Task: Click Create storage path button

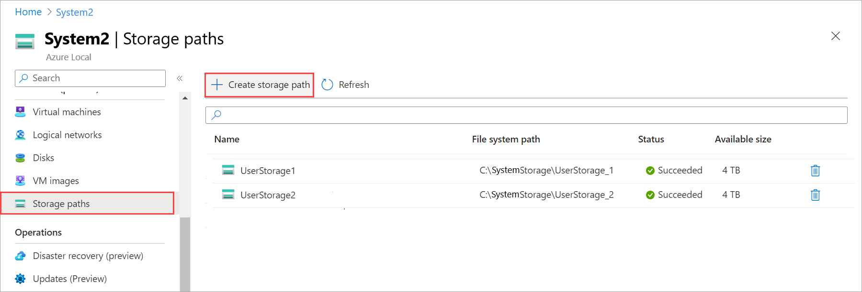Action: (260, 85)
